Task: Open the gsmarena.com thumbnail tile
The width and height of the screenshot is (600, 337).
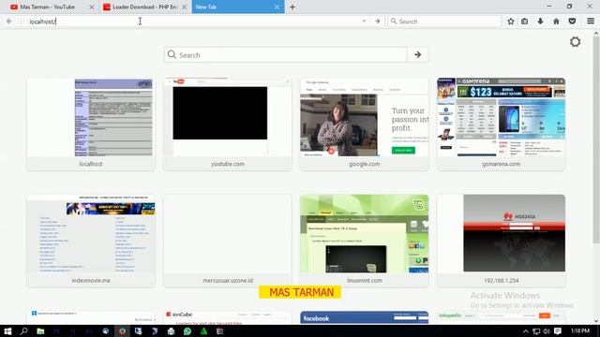Action: 501,125
